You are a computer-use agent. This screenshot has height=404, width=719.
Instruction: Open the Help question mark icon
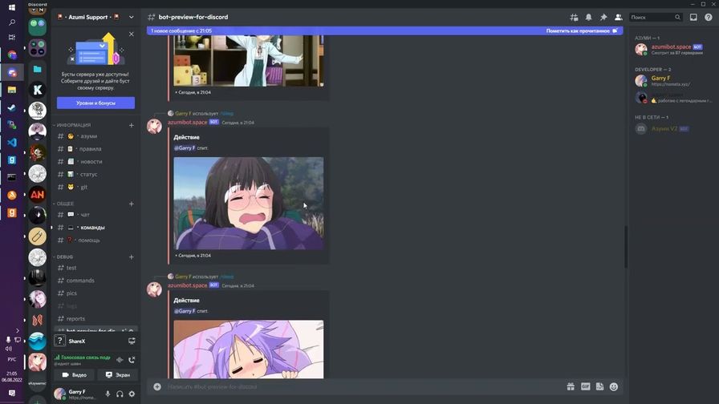pos(709,18)
